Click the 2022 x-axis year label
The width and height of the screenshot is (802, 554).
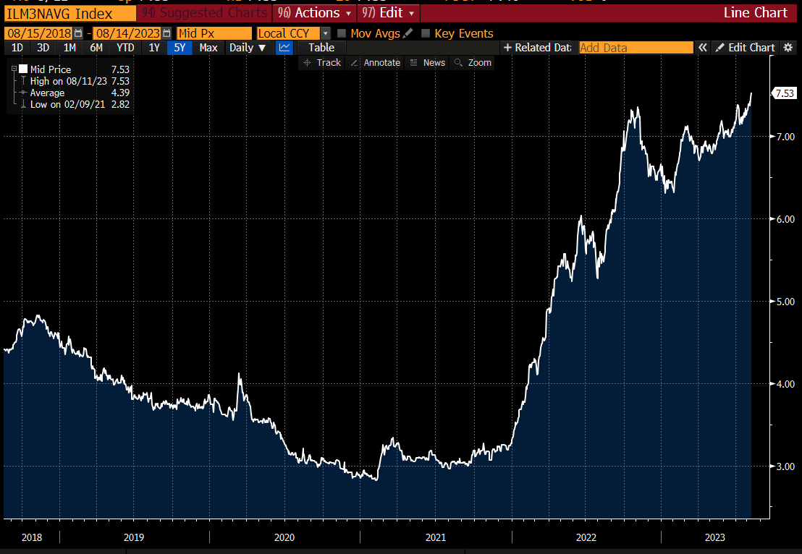coord(586,537)
